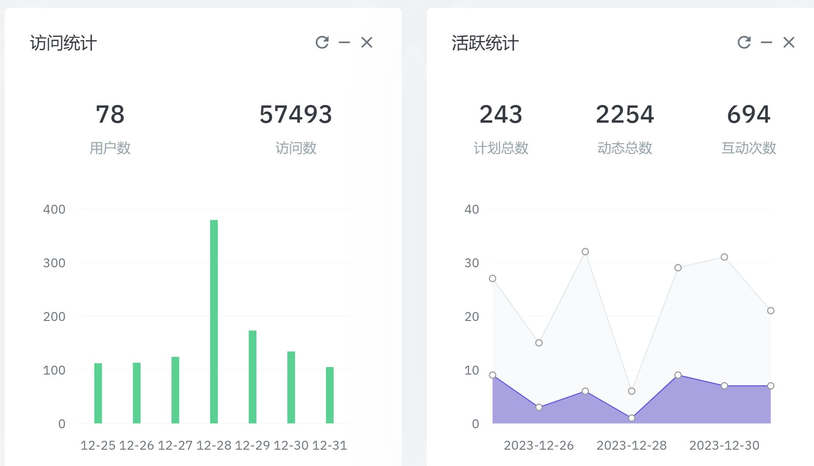Click the plan total value 243

click(x=501, y=114)
